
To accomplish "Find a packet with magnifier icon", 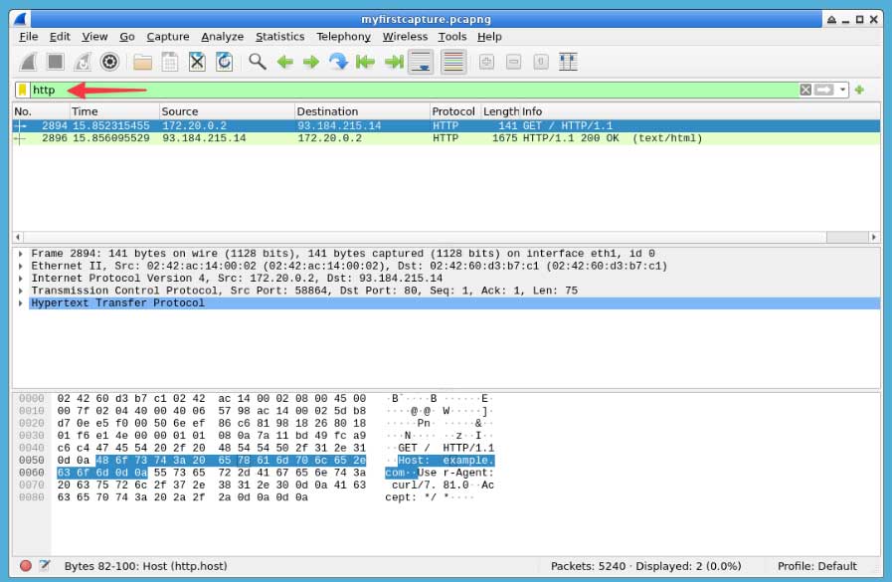I will [x=258, y=62].
